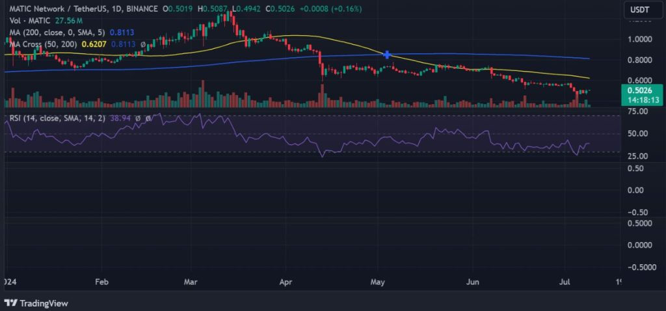Image resolution: width=666 pixels, height=311 pixels.
Task: Click the high value H0.5087
Action: coord(212,9)
